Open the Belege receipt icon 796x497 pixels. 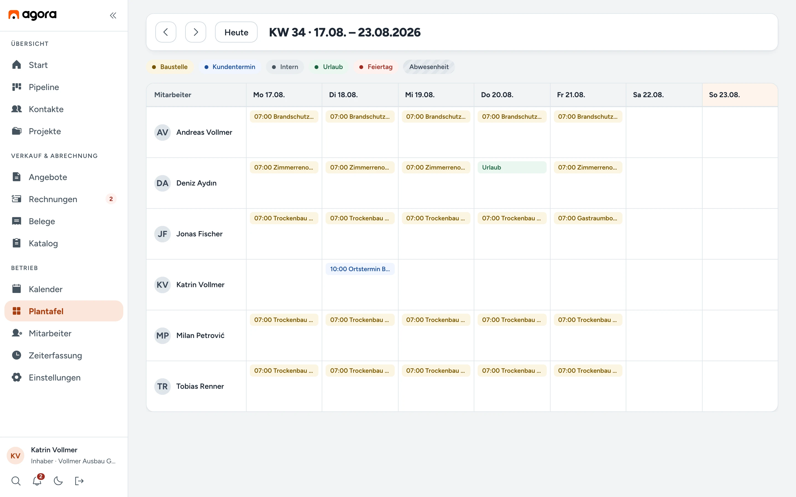click(x=17, y=221)
